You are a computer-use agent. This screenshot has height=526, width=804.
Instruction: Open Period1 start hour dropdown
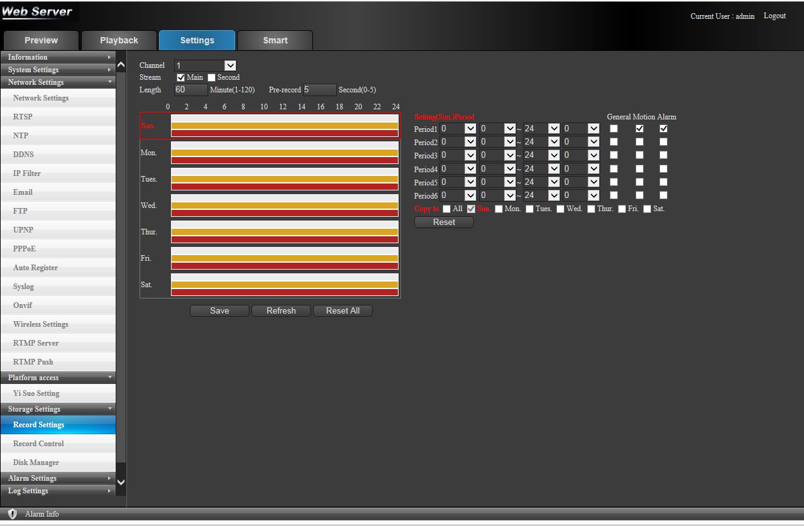(470, 128)
